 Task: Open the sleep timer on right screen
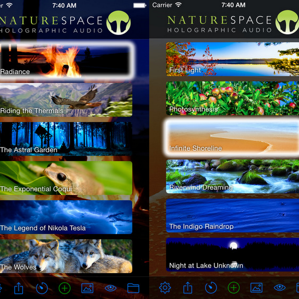point(211,287)
